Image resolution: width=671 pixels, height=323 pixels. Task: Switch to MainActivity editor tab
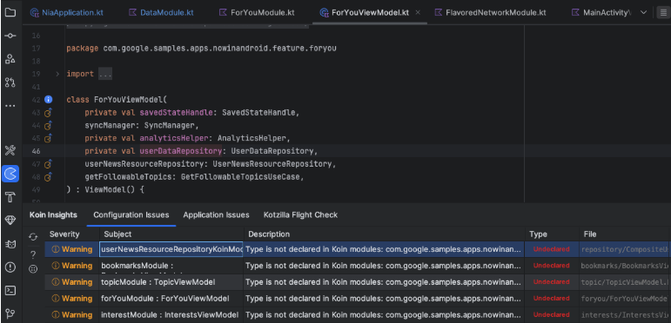click(x=601, y=12)
